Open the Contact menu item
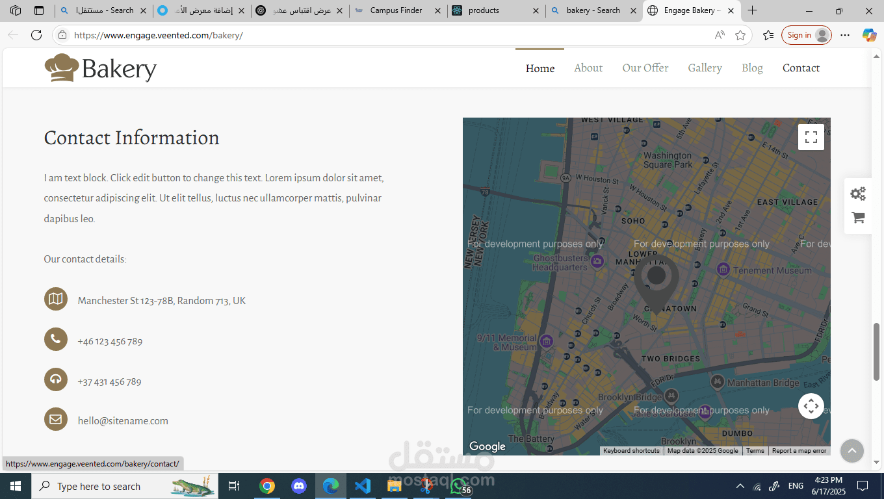 [x=801, y=68]
